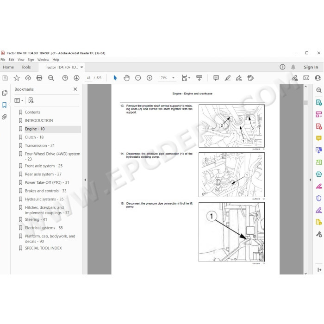Go to previous page arrow
The width and height of the screenshot is (324, 324).
[x=65, y=78]
